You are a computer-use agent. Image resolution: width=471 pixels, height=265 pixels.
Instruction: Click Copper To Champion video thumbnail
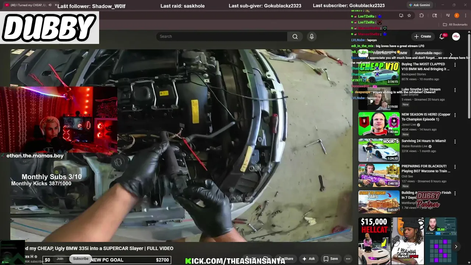(x=379, y=124)
